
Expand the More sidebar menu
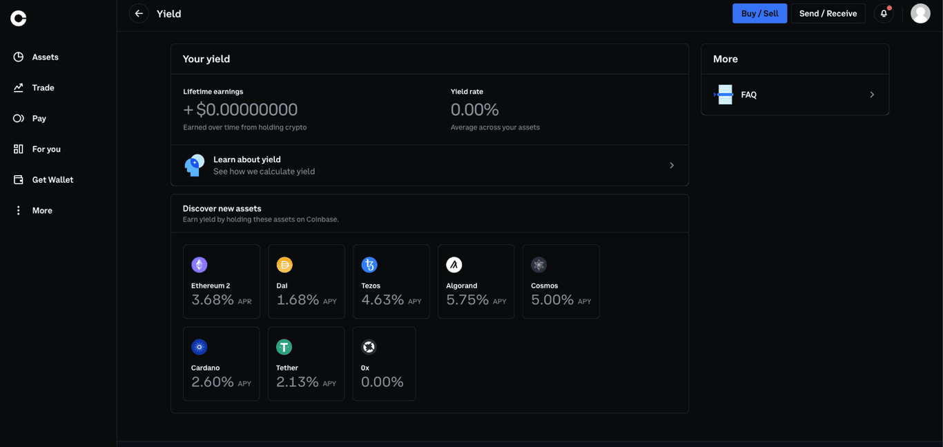coord(17,210)
